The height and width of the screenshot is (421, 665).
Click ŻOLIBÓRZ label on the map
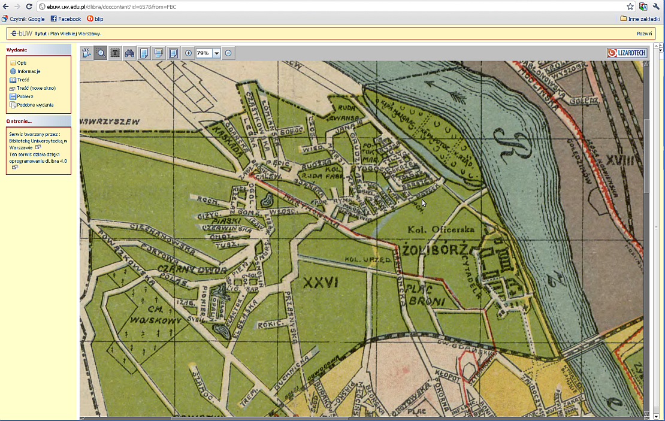pyautogui.click(x=436, y=250)
